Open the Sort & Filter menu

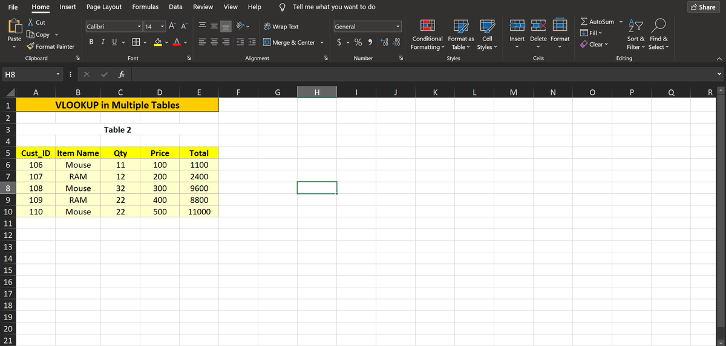(x=636, y=35)
